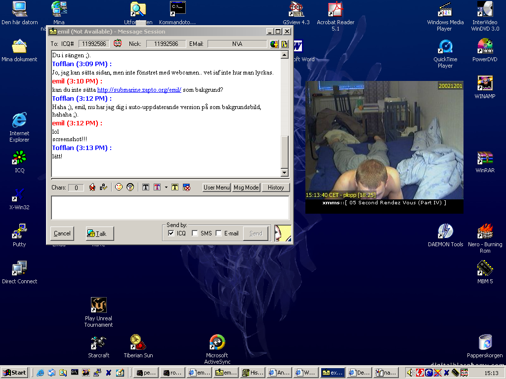Enable the SMS send-by checkbox
Screen dimensions: 506x379
[x=195, y=233]
